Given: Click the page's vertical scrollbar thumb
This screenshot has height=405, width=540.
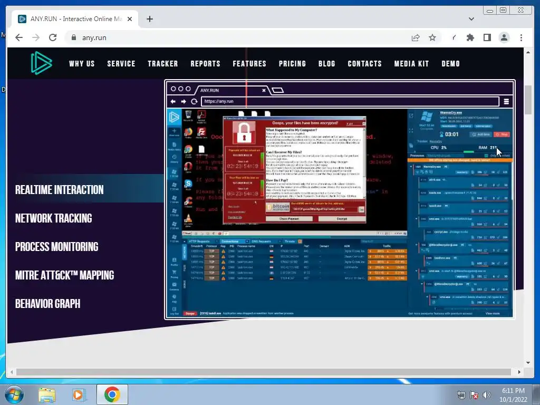Looking at the screenshot, I should tap(528, 100).
